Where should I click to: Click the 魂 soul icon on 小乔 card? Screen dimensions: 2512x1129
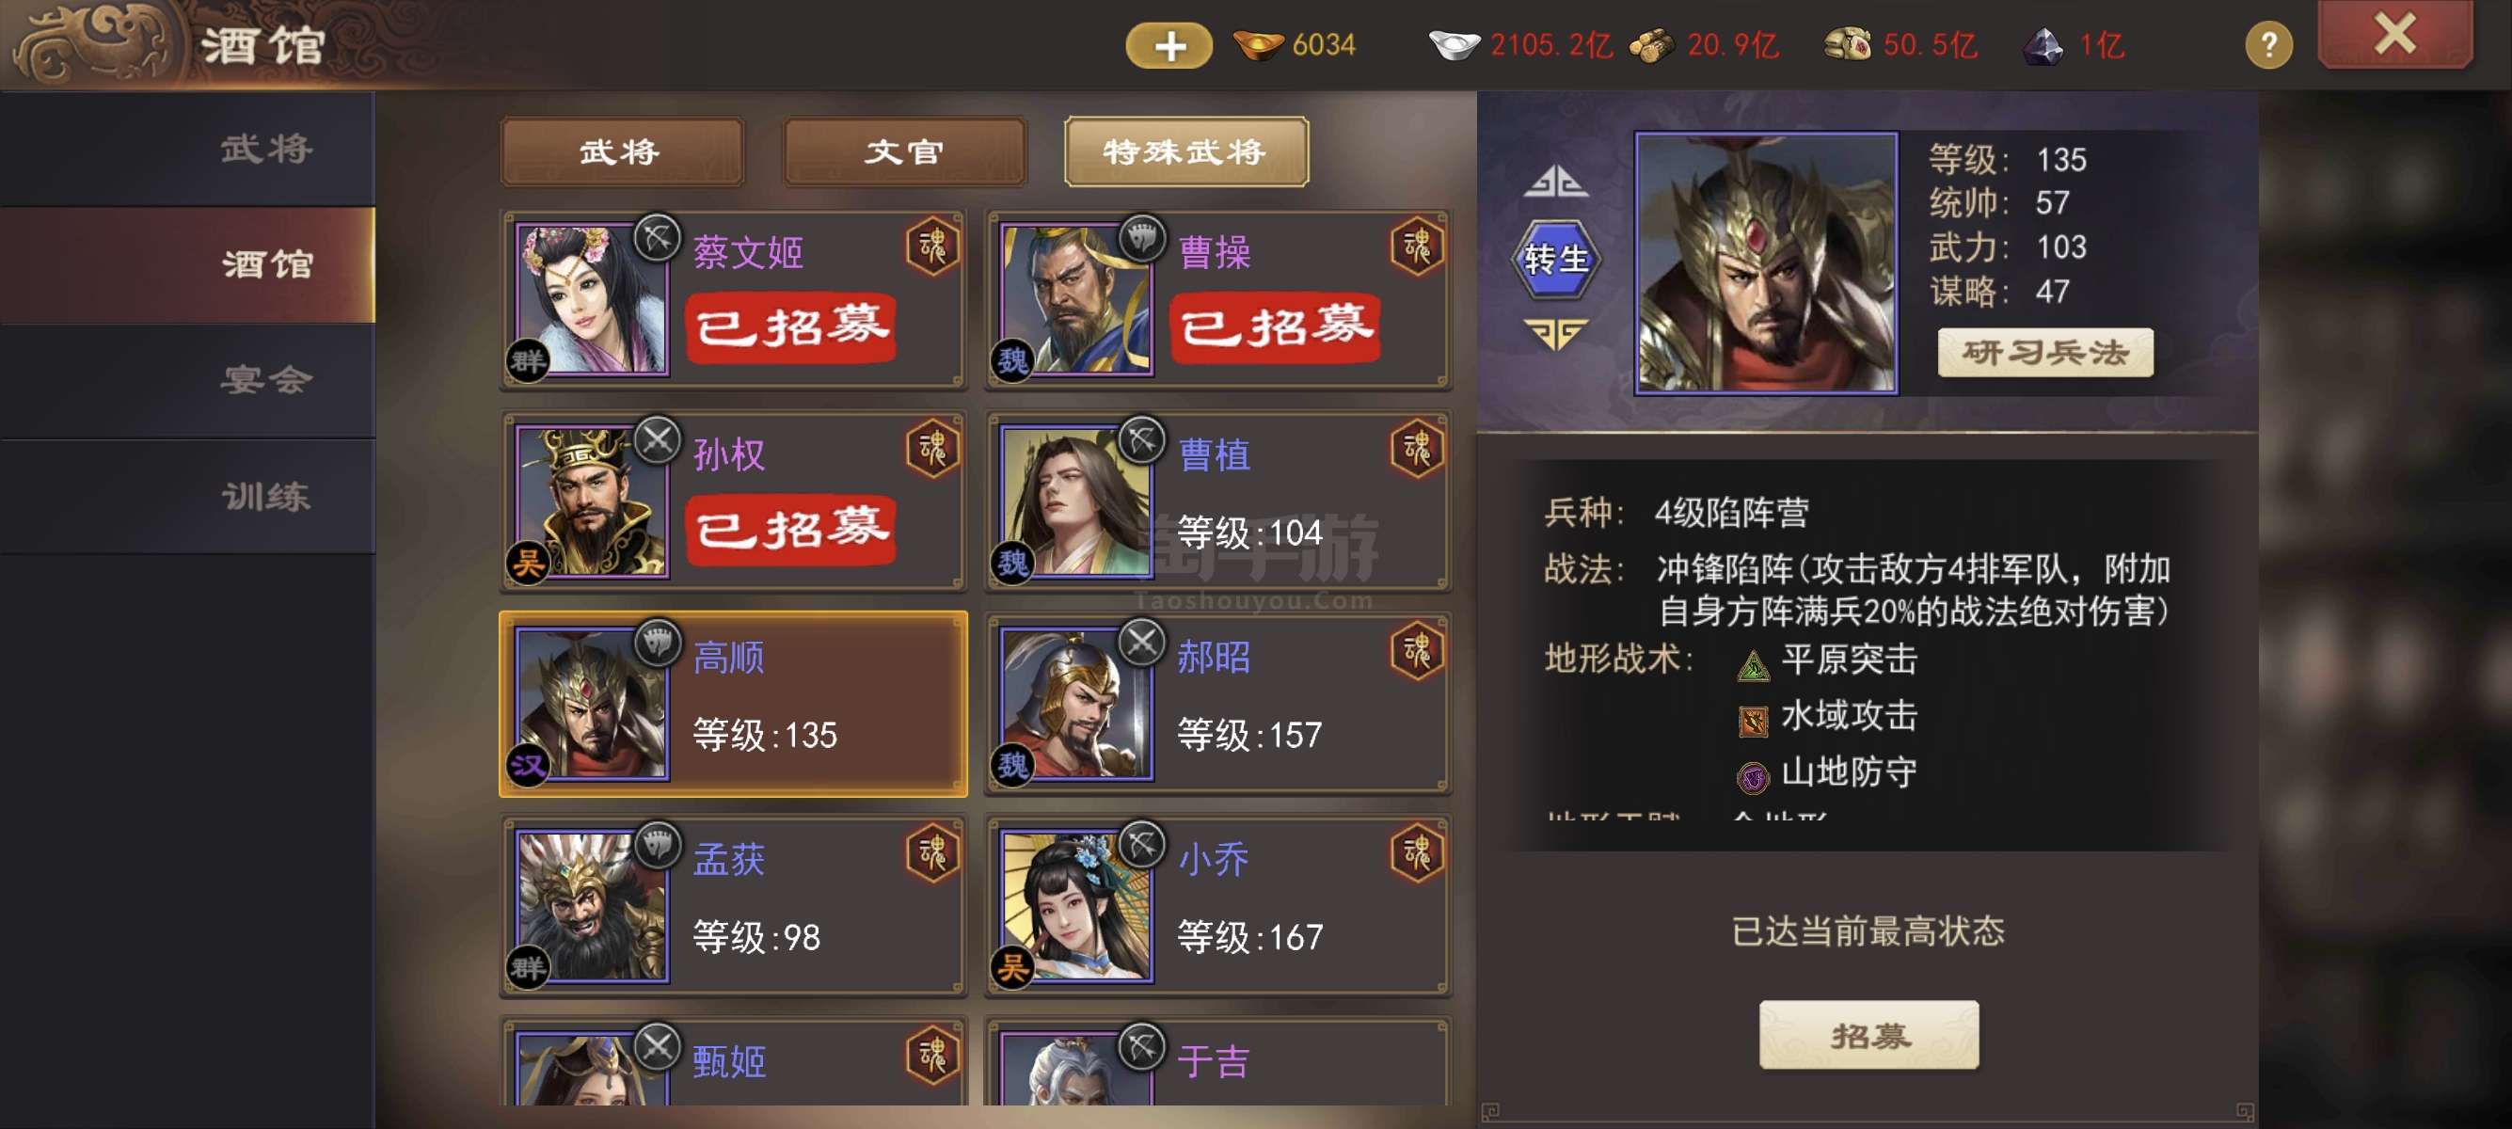tap(1417, 853)
